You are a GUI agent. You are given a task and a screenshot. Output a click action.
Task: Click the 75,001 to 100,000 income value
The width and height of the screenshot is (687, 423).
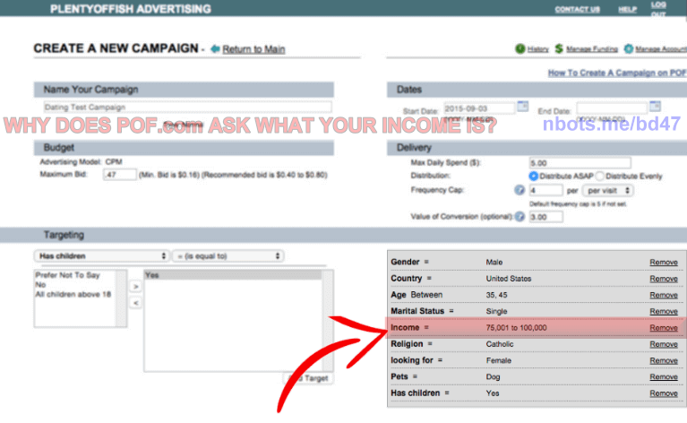click(x=516, y=328)
